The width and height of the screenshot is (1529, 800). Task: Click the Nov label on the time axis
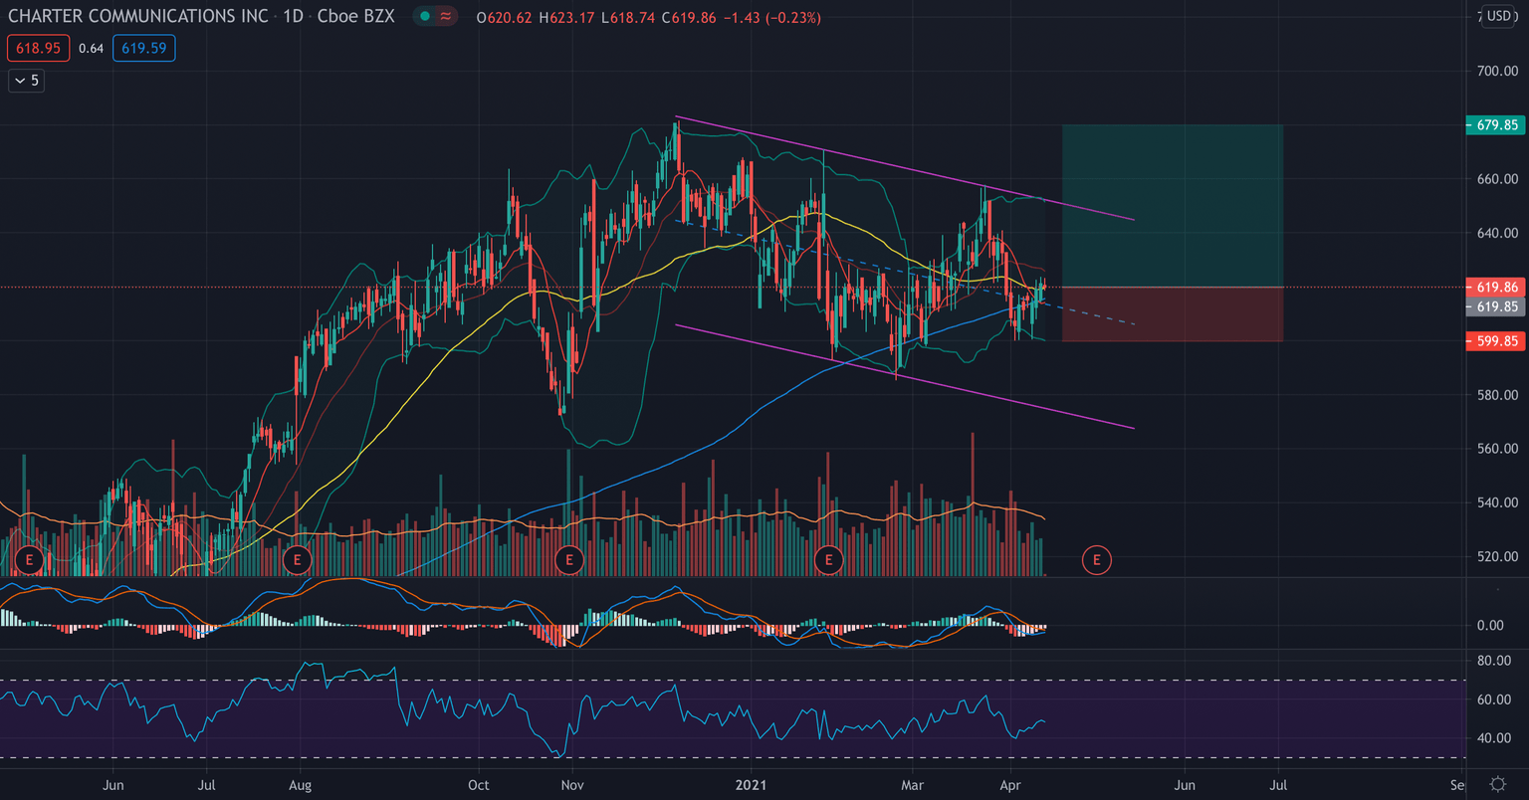(x=571, y=785)
